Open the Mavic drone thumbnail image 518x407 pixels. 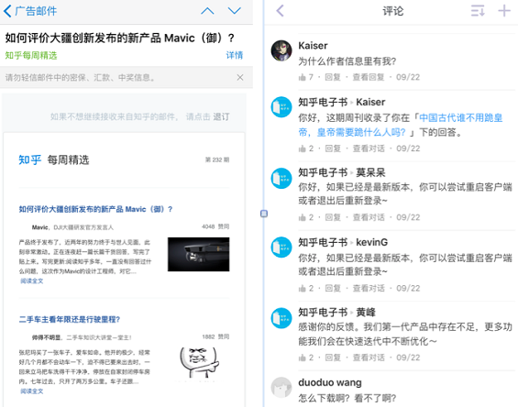[x=199, y=255]
